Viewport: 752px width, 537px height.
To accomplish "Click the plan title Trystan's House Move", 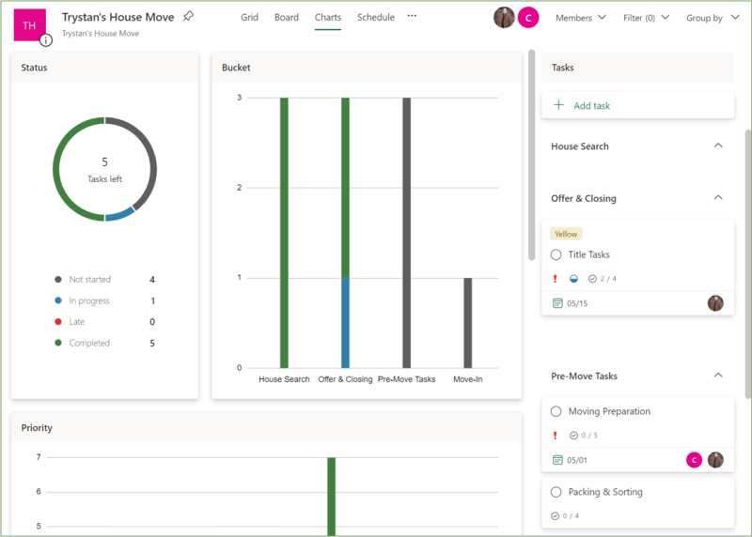I will pyautogui.click(x=118, y=17).
